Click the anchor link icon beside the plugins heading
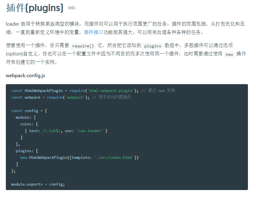256x197 pixels. coord(72,8)
